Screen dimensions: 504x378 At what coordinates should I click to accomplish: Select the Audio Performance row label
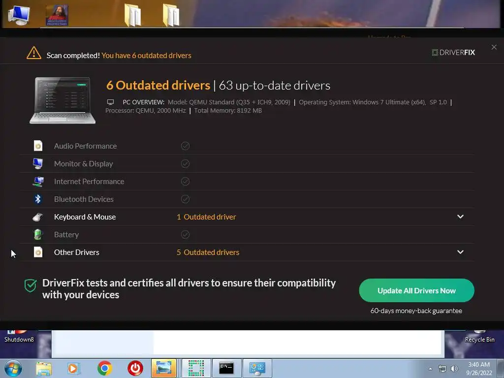(86, 146)
